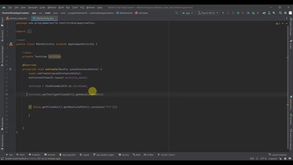Open the TODO tool window
Screen dimensions: 293x165
(21, 155)
